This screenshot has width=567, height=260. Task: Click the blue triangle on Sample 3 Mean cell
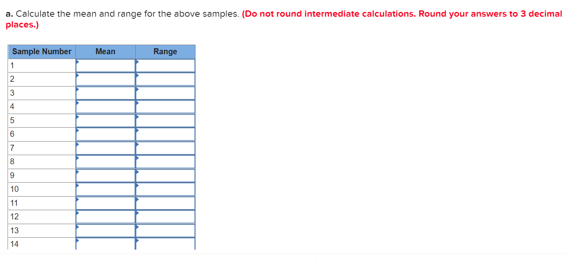[x=77, y=90]
